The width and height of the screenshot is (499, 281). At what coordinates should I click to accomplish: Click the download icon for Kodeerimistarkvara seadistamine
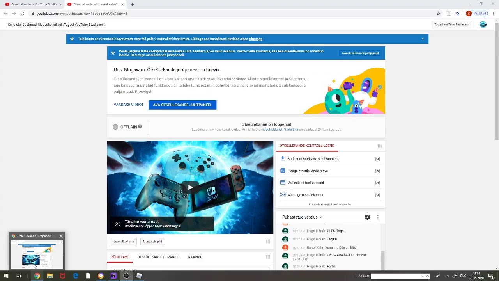pyautogui.click(x=283, y=158)
